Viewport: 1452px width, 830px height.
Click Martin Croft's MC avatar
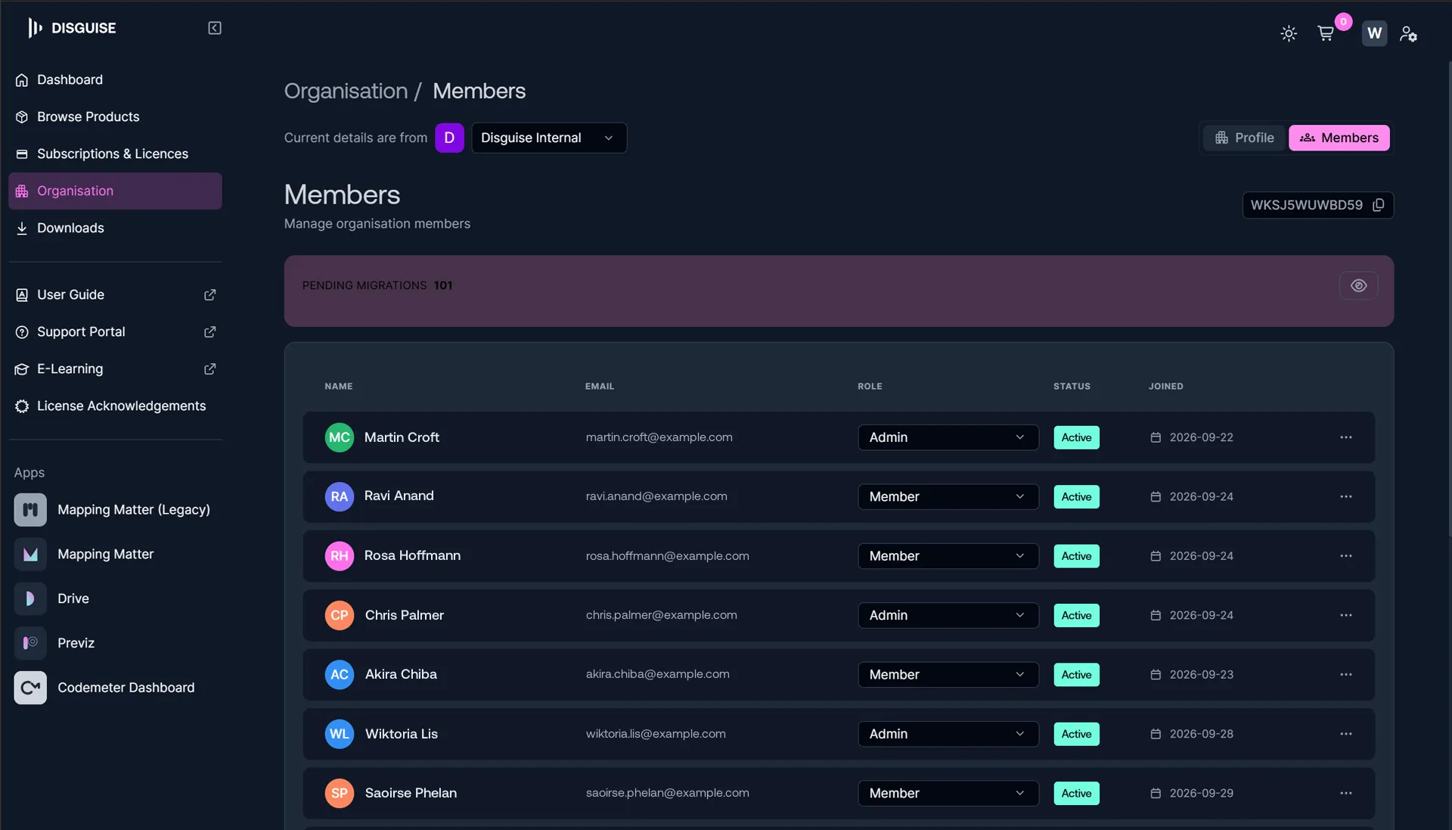coord(340,437)
